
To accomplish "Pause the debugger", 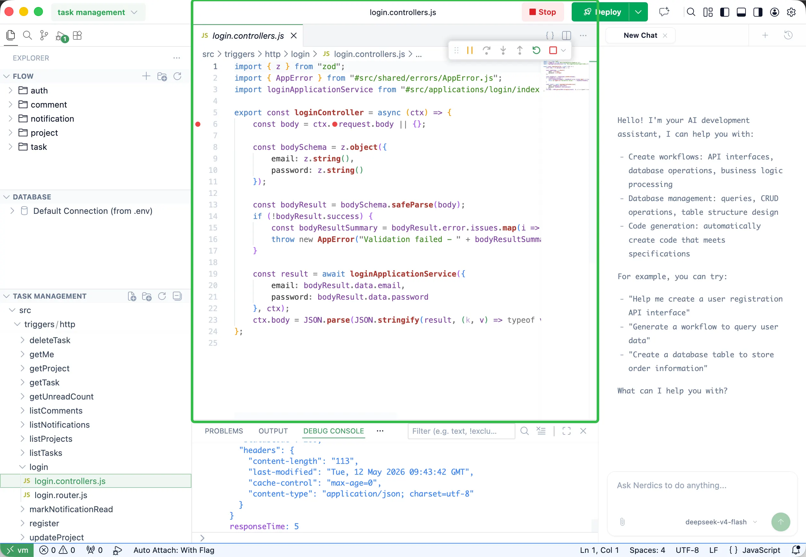I will [x=470, y=50].
